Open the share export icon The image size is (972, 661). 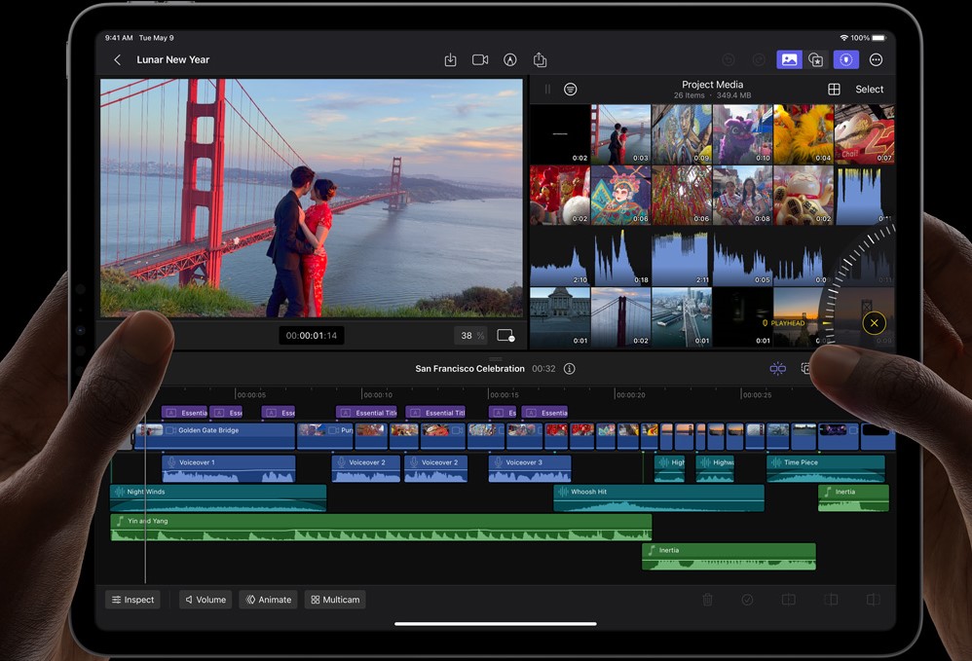[x=540, y=60]
